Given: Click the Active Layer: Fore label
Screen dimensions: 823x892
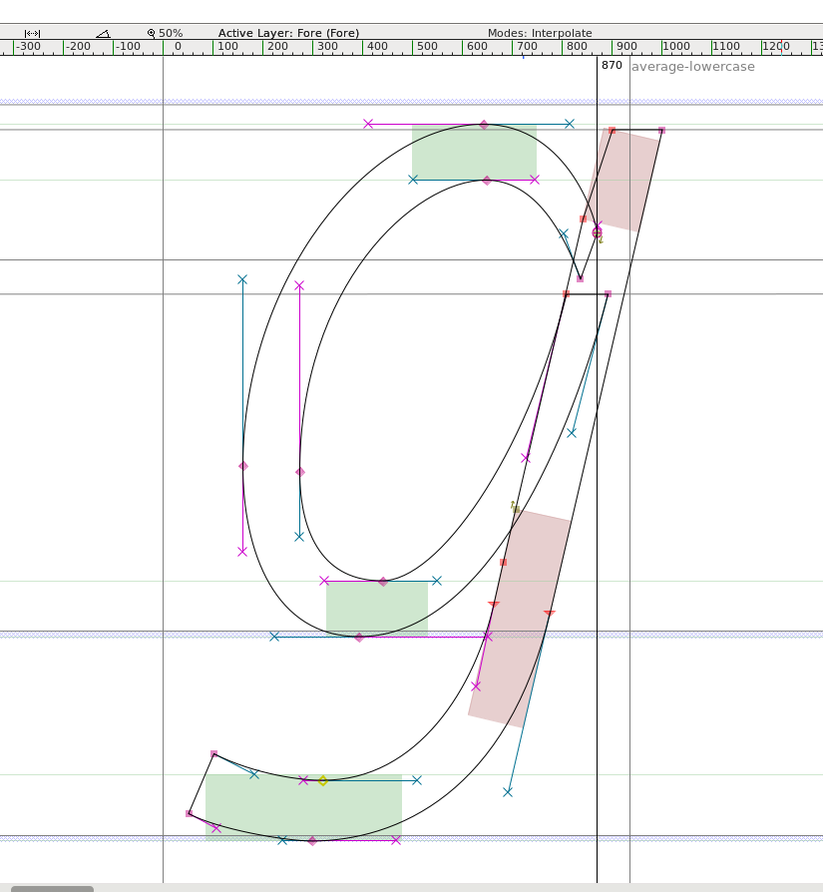Looking at the screenshot, I should 288,33.
